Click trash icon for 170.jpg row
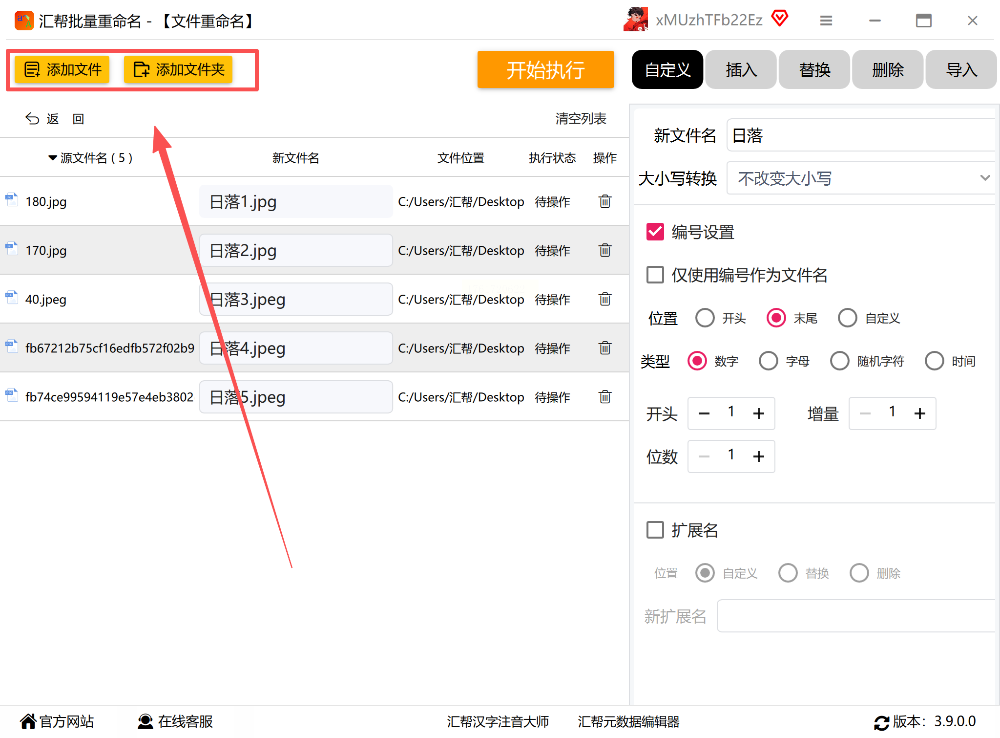The height and width of the screenshot is (738, 1000). pos(604,250)
